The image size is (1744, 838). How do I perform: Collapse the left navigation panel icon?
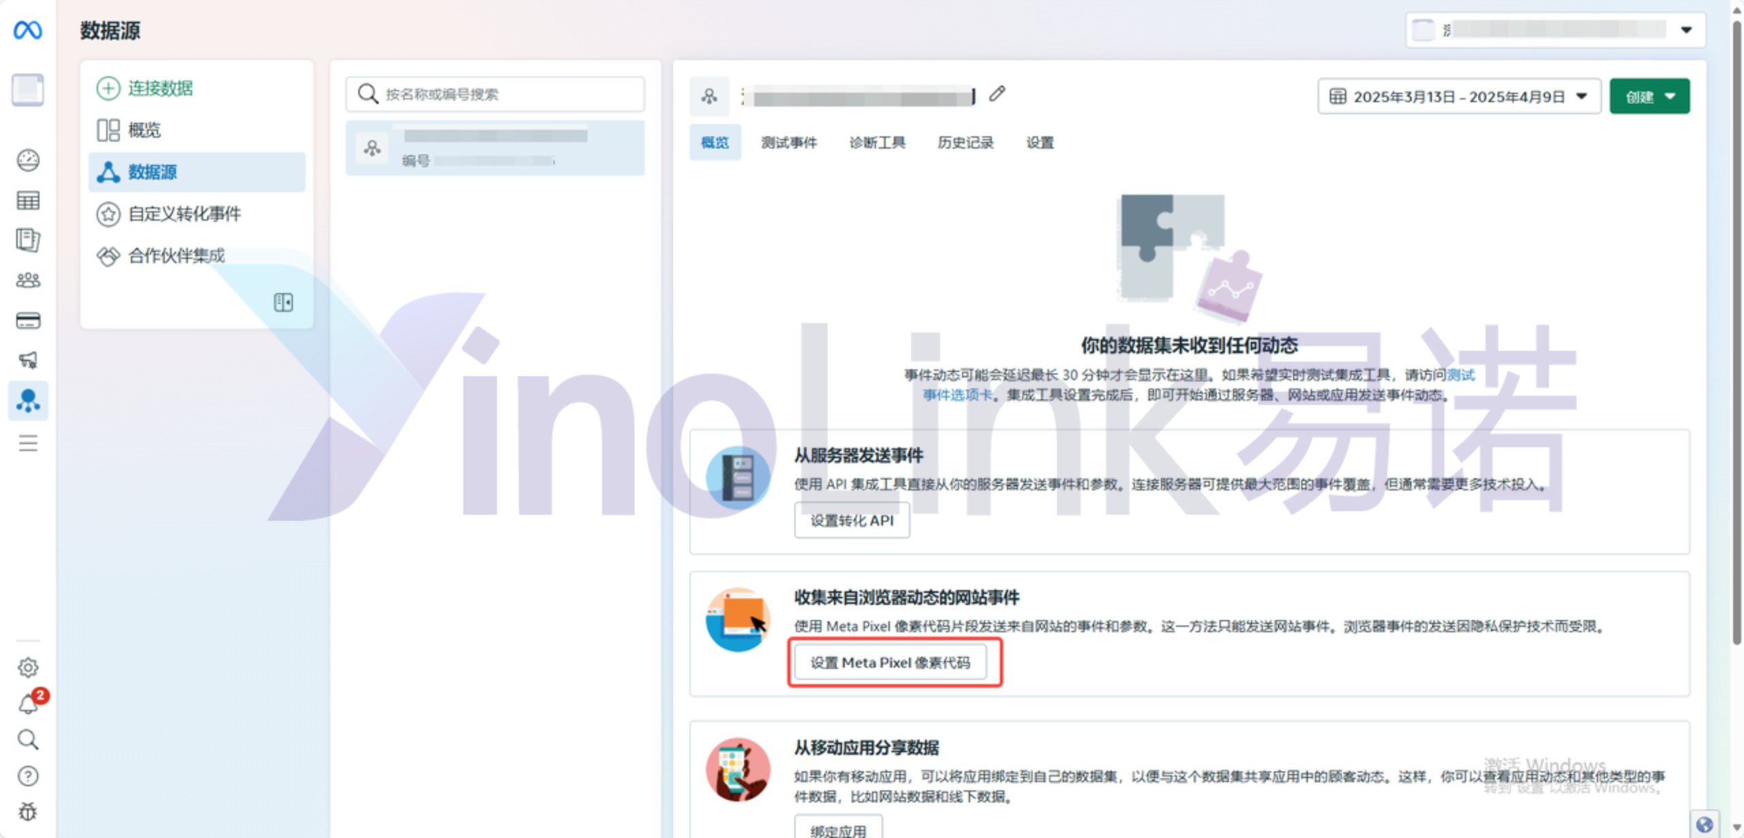click(283, 302)
